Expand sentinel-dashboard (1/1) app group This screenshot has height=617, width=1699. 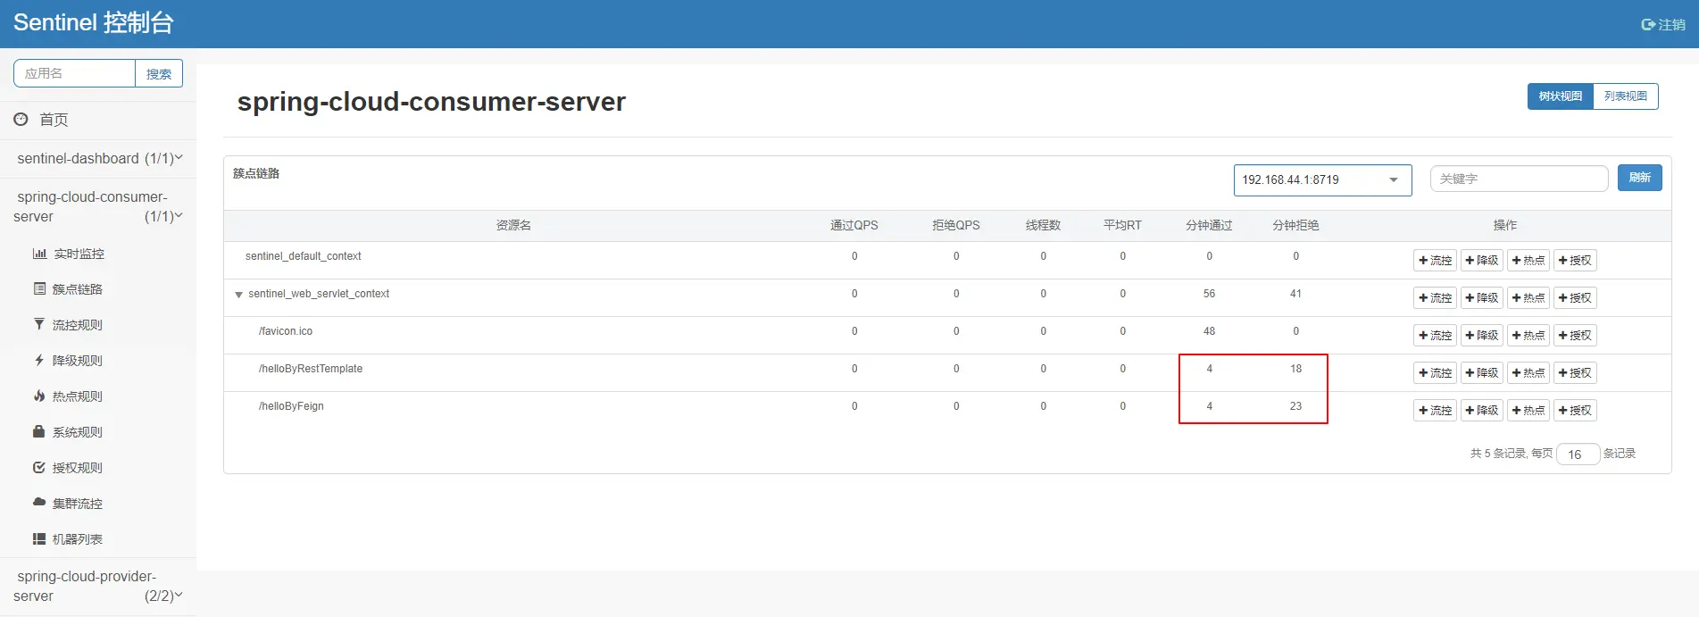click(98, 158)
